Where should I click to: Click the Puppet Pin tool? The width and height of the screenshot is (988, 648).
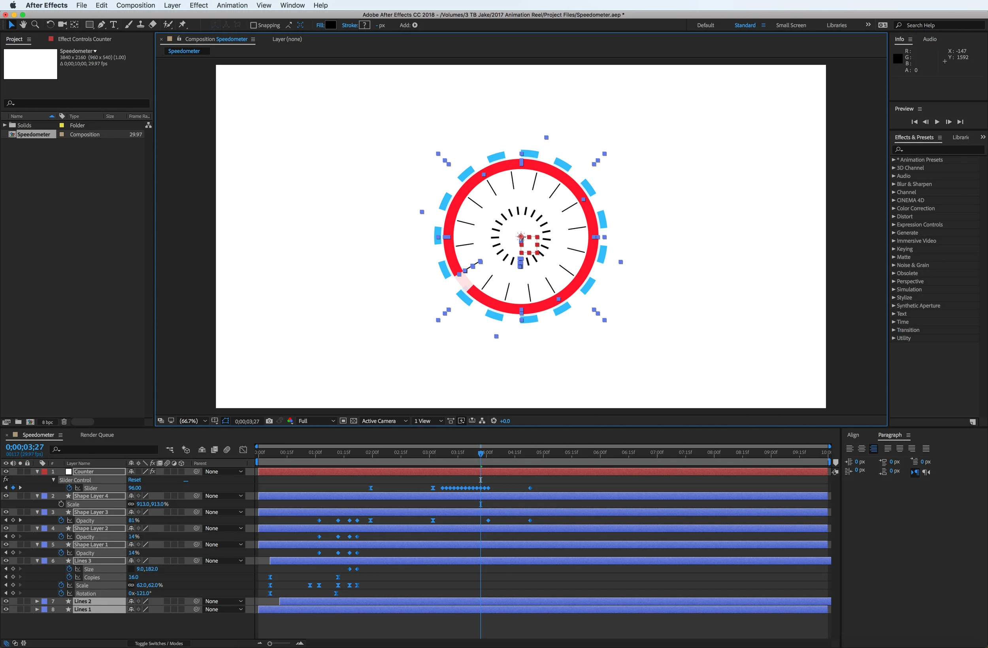(x=183, y=25)
